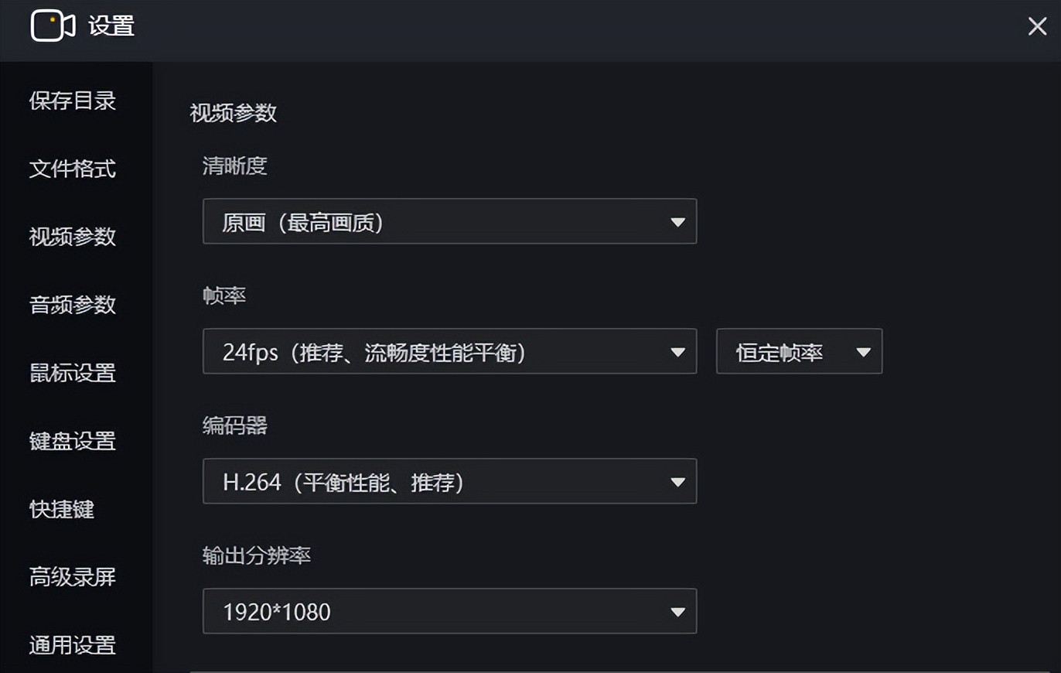This screenshot has width=1061, height=673.
Task: Open the 快捷键 settings section
Action: [62, 509]
